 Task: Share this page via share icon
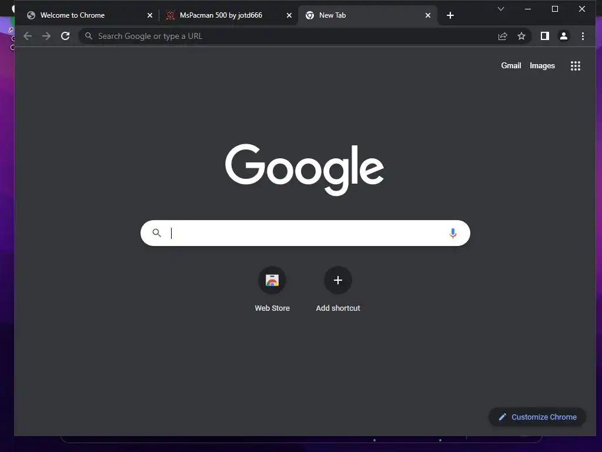click(x=503, y=36)
